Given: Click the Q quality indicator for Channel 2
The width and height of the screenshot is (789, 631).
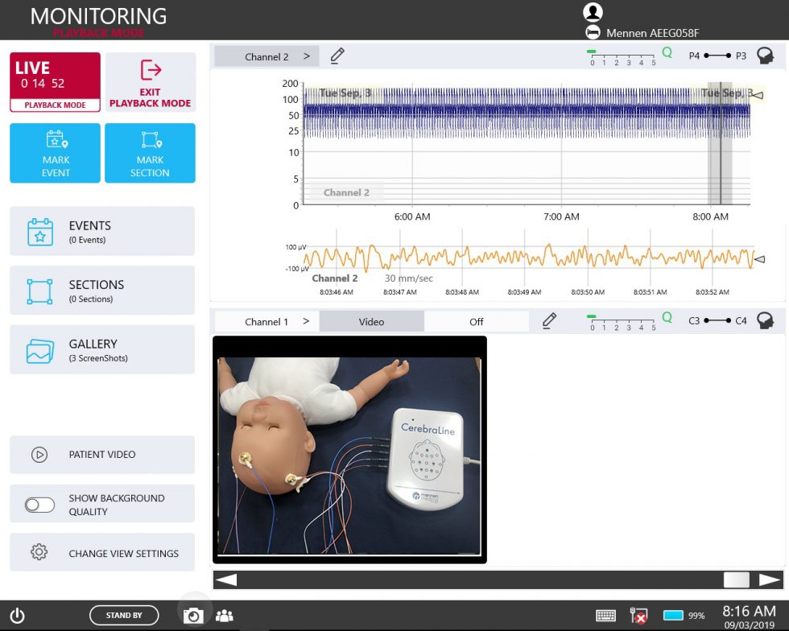Looking at the screenshot, I should (x=666, y=51).
